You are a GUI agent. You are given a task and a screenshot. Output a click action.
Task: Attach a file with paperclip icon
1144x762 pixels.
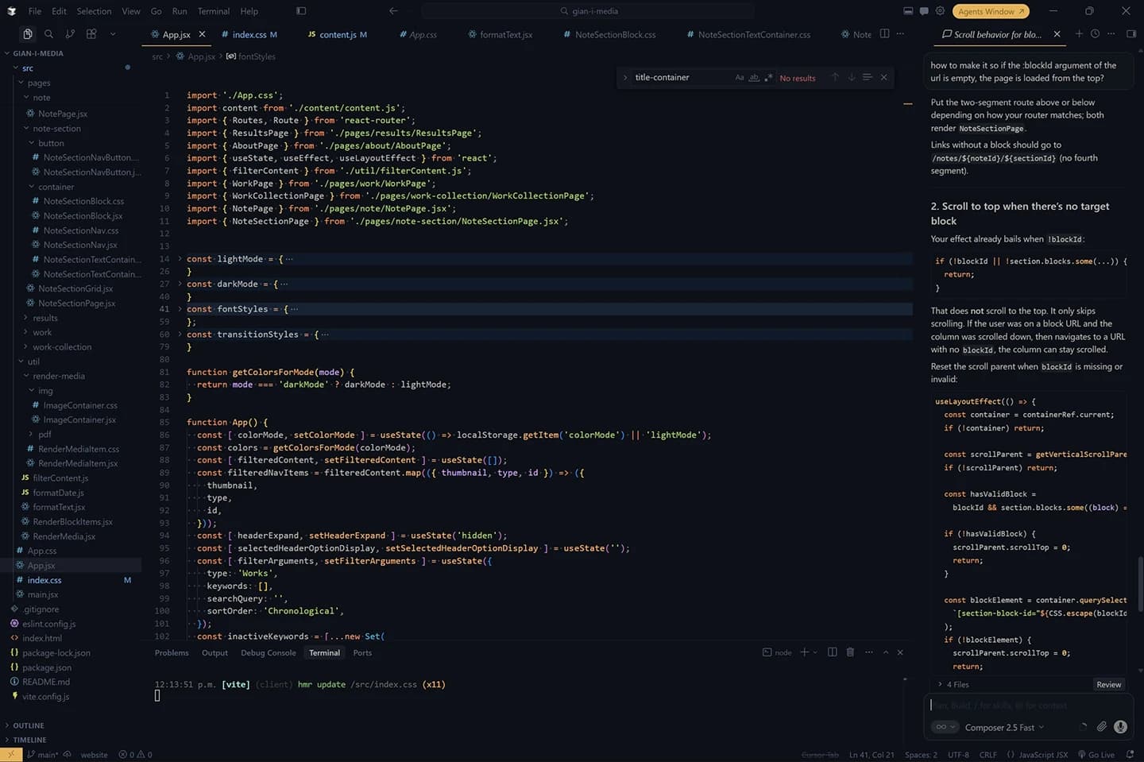click(x=1102, y=726)
